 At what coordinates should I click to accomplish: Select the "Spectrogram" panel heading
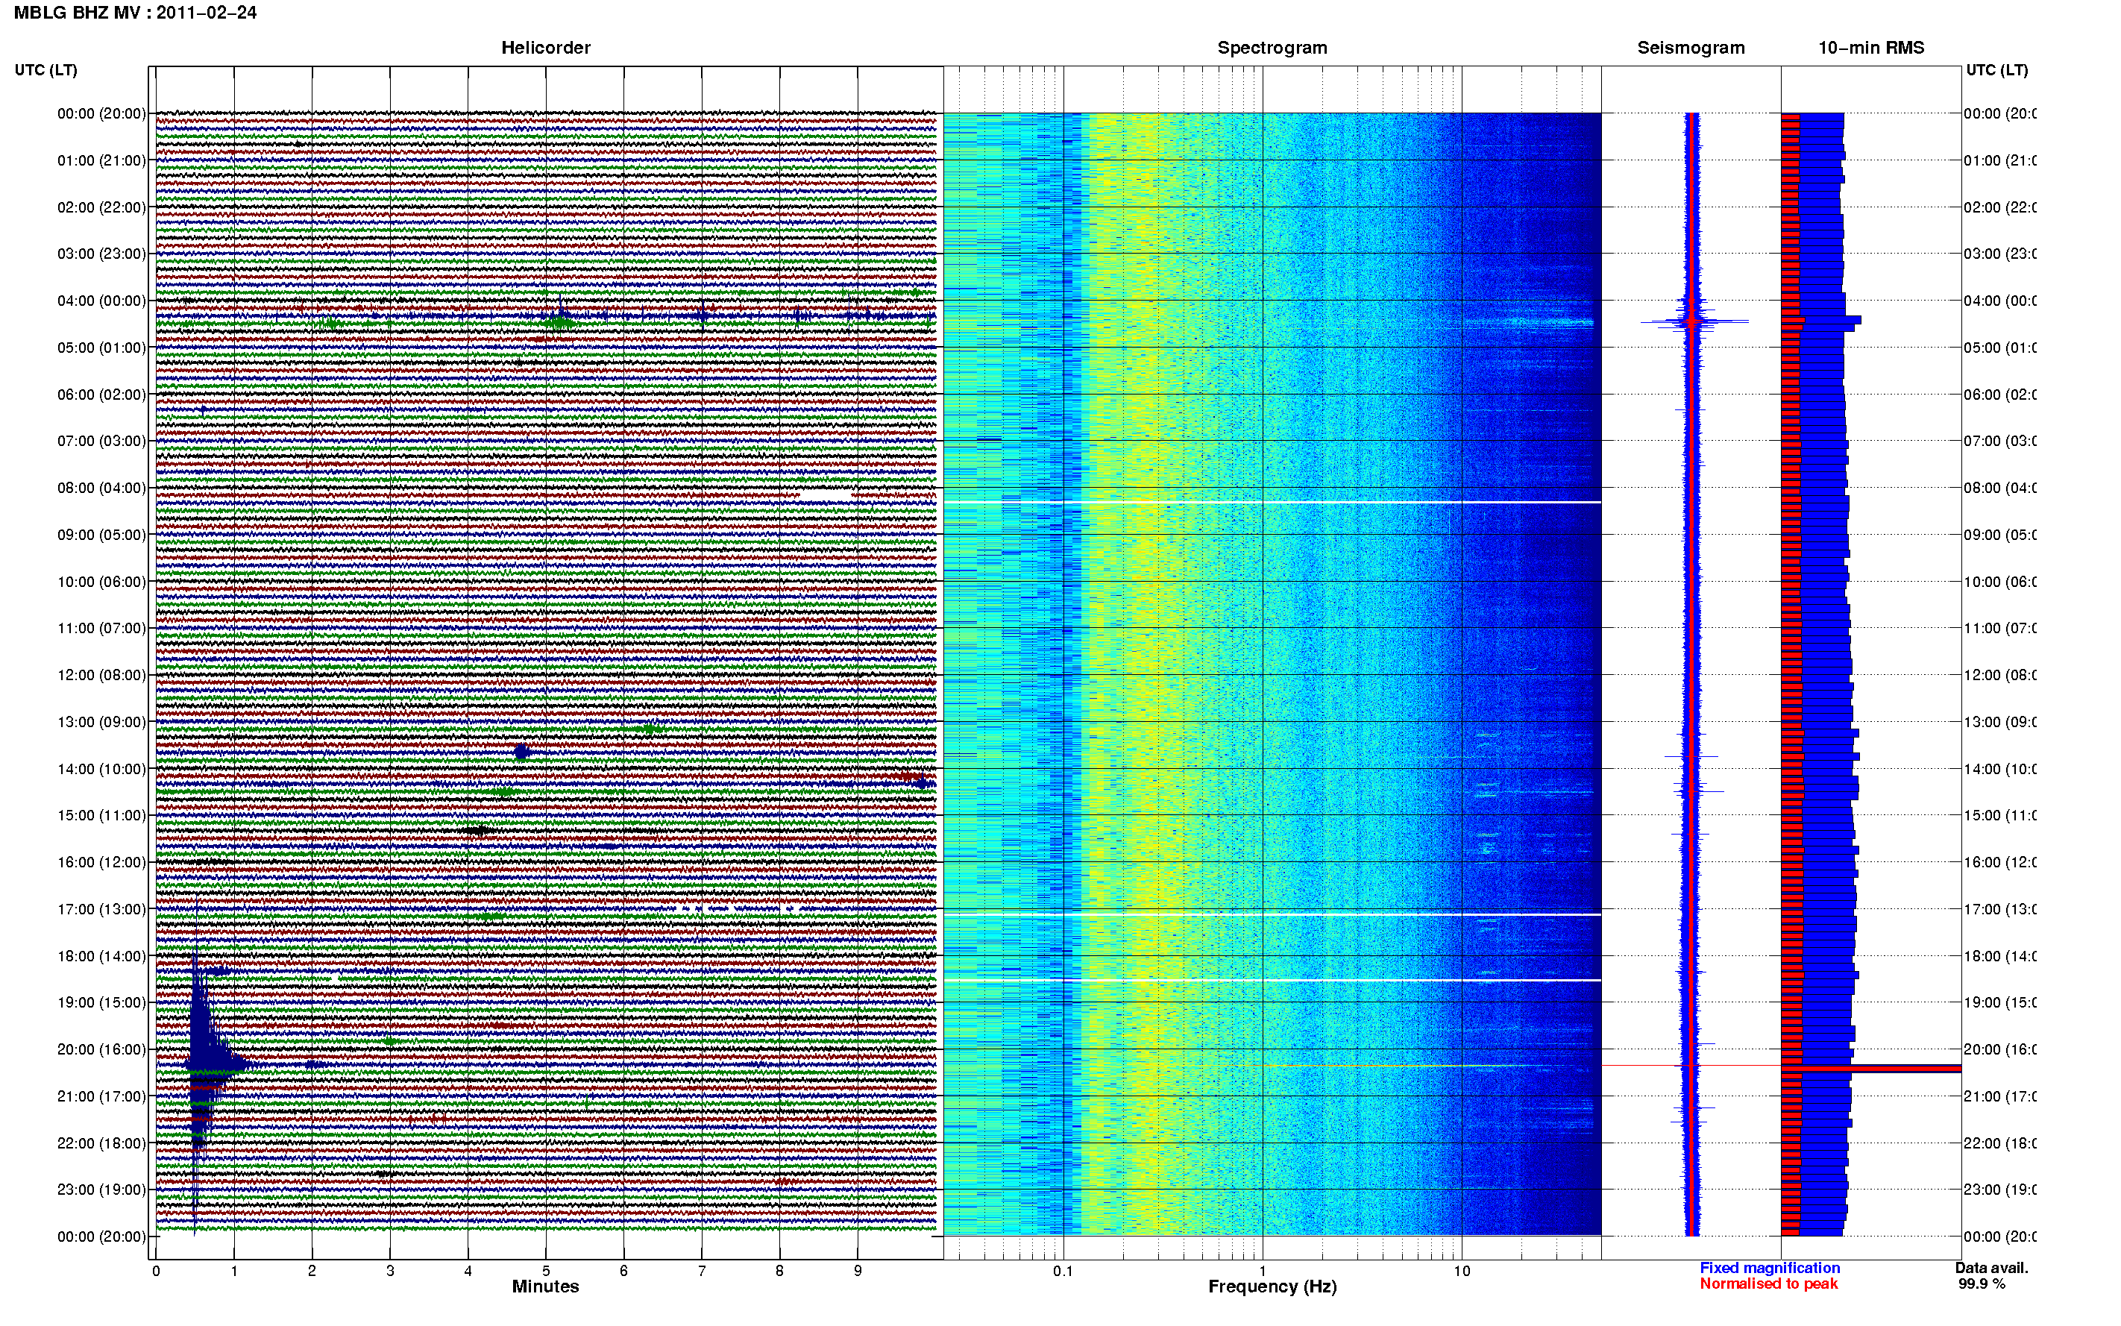click(x=1272, y=48)
